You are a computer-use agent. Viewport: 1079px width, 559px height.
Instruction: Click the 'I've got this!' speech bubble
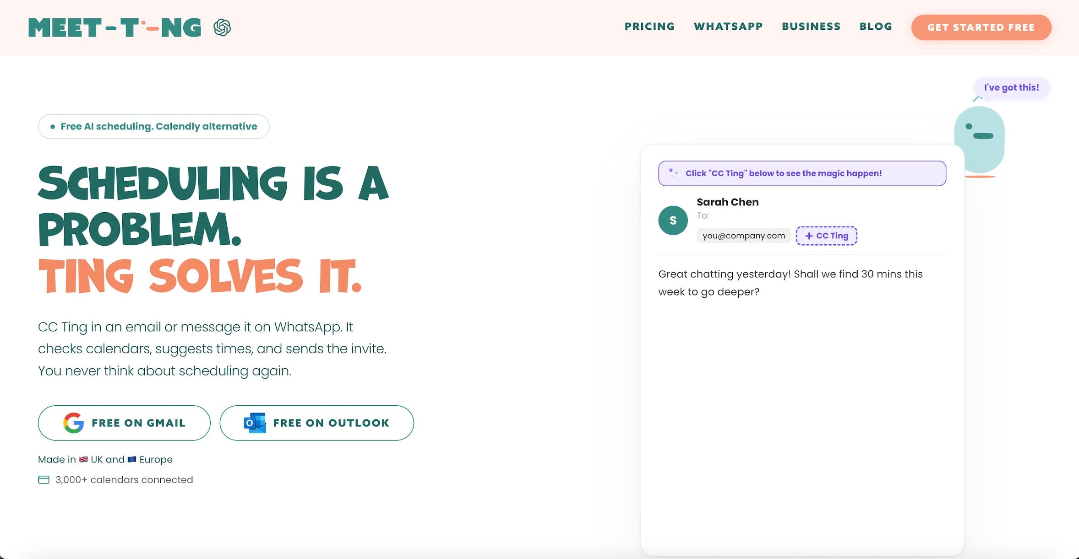1011,87
